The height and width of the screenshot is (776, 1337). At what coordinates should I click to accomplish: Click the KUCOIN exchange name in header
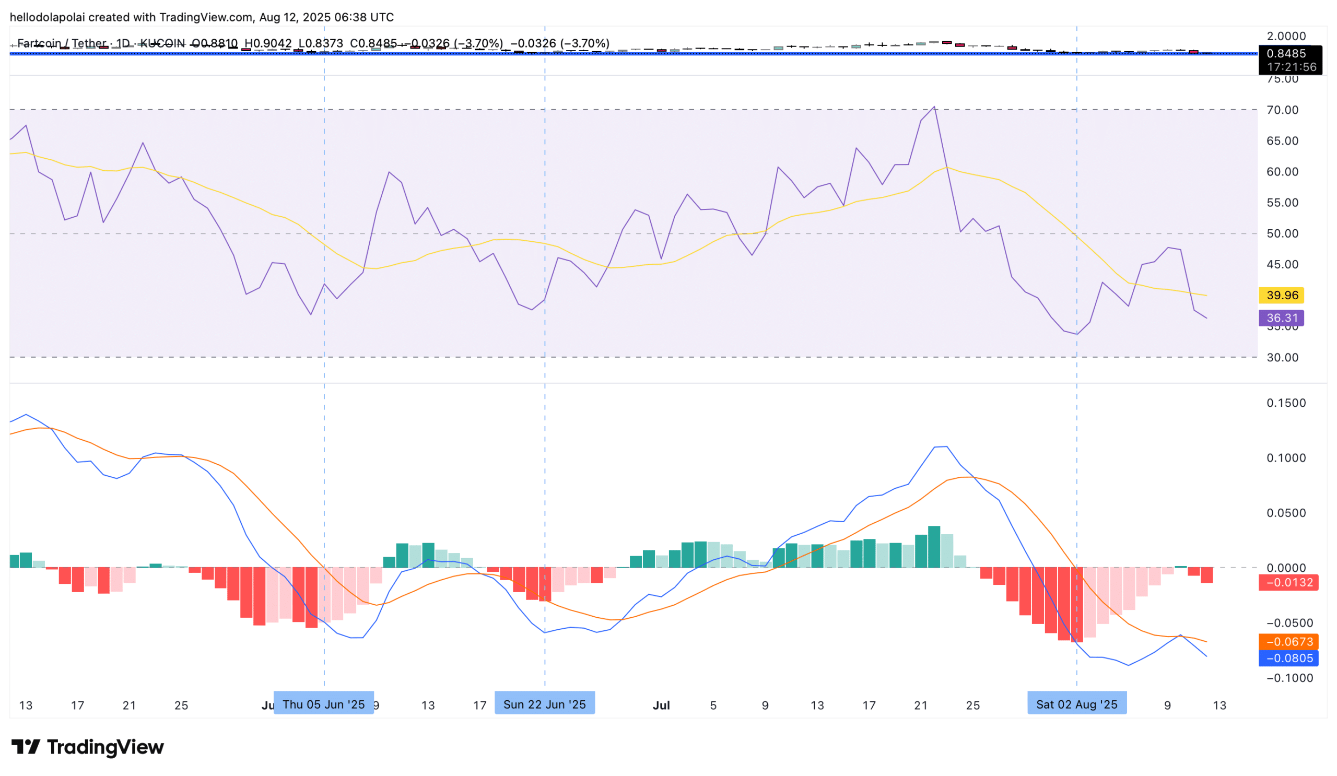(x=162, y=43)
